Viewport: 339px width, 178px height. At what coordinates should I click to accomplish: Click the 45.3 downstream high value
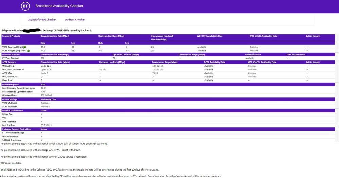pyautogui.click(x=43, y=47)
